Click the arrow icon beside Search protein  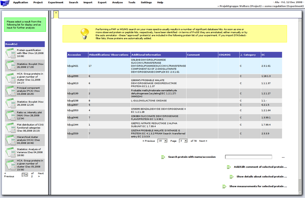(x=163, y=157)
